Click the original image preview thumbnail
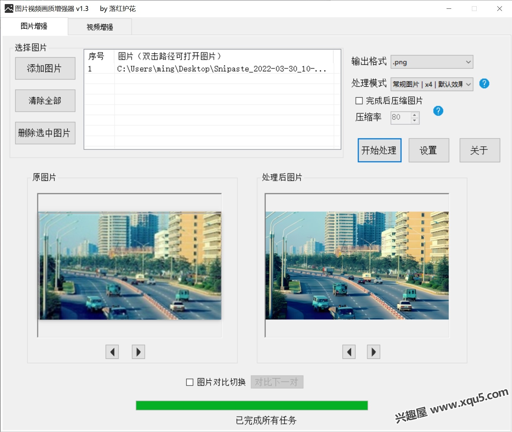 click(x=130, y=266)
